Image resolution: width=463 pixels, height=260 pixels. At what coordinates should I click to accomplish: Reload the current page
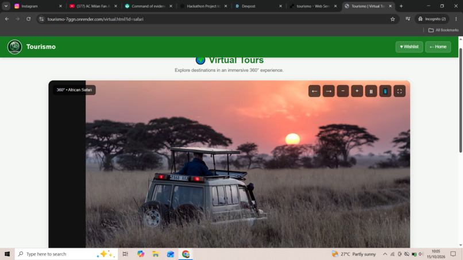click(x=28, y=19)
